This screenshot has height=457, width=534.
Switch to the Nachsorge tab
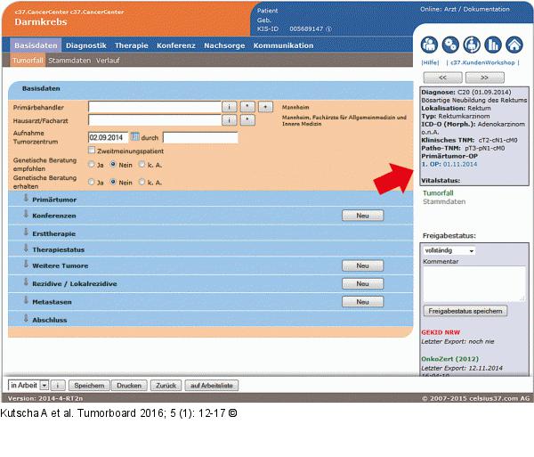click(224, 45)
